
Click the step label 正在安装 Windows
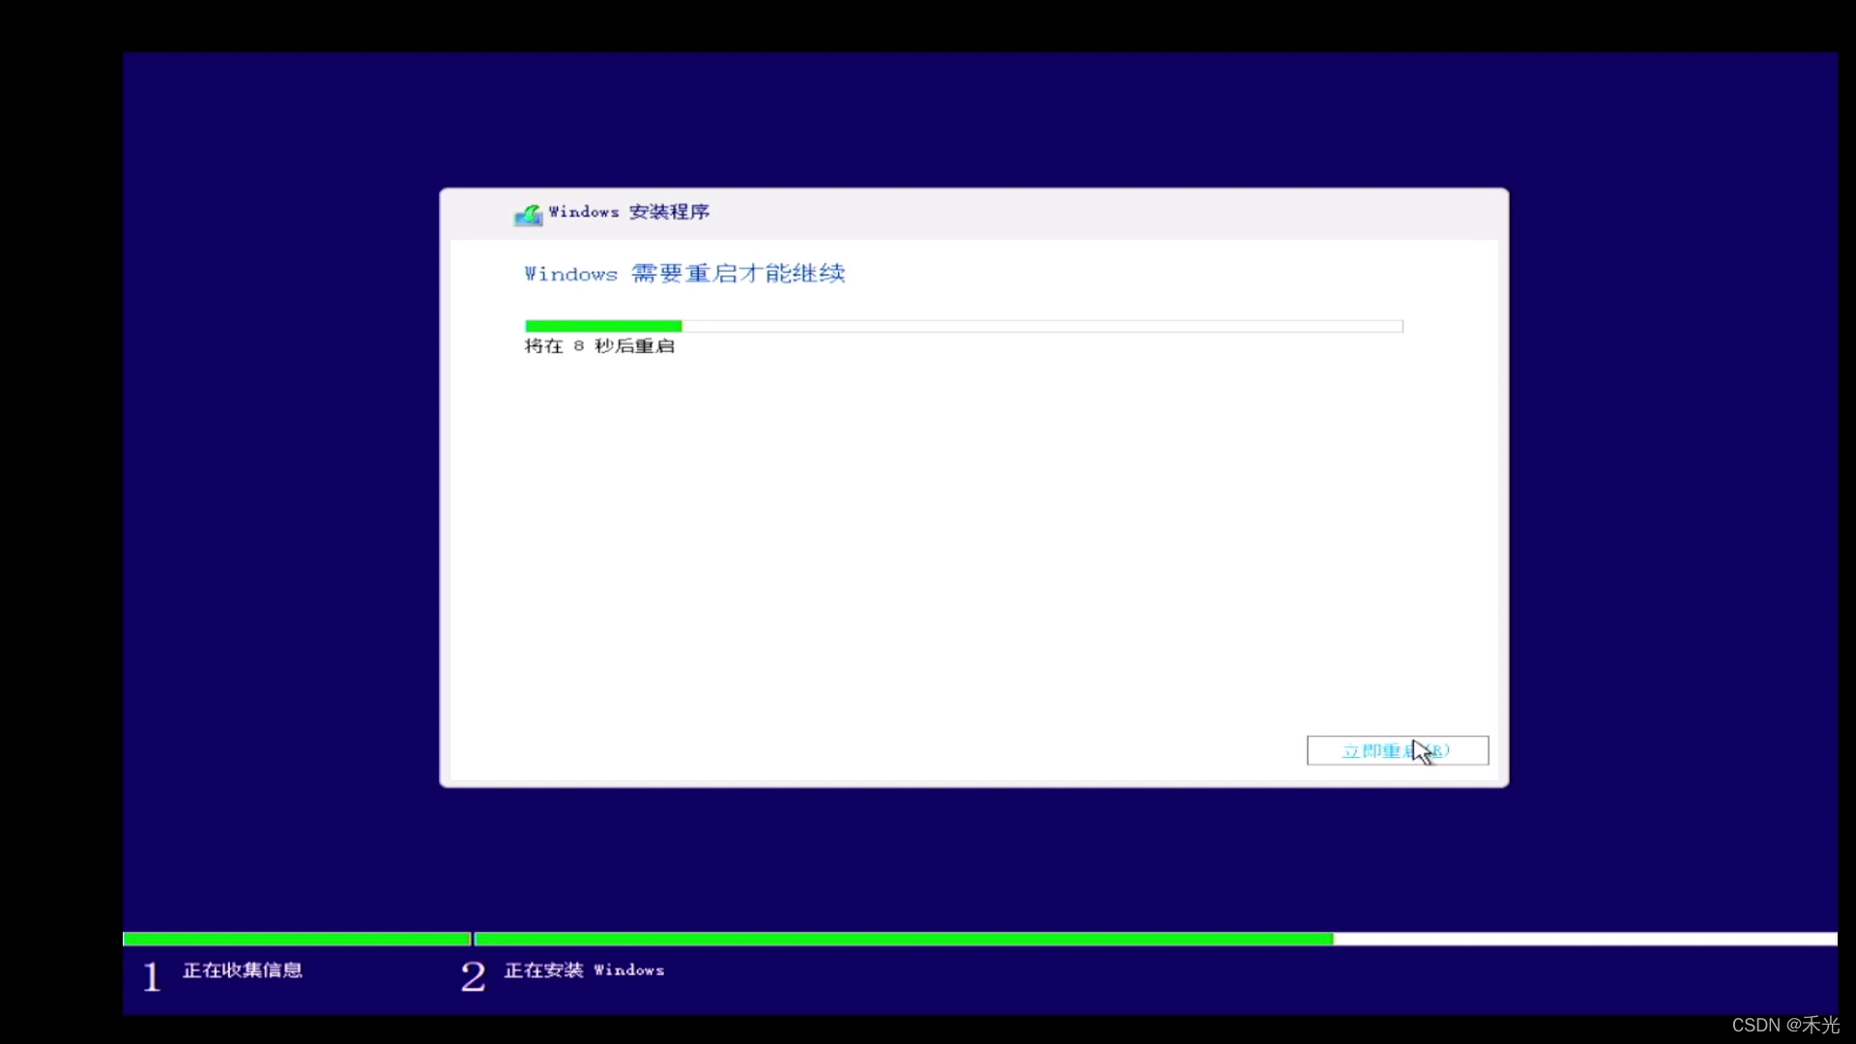[x=584, y=970]
